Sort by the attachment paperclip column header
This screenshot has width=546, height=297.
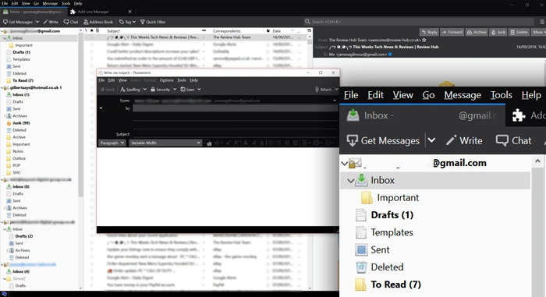[97, 30]
